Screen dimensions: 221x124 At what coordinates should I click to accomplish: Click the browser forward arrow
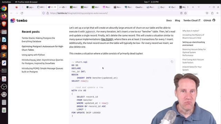pyautogui.click(x=17, y=13)
